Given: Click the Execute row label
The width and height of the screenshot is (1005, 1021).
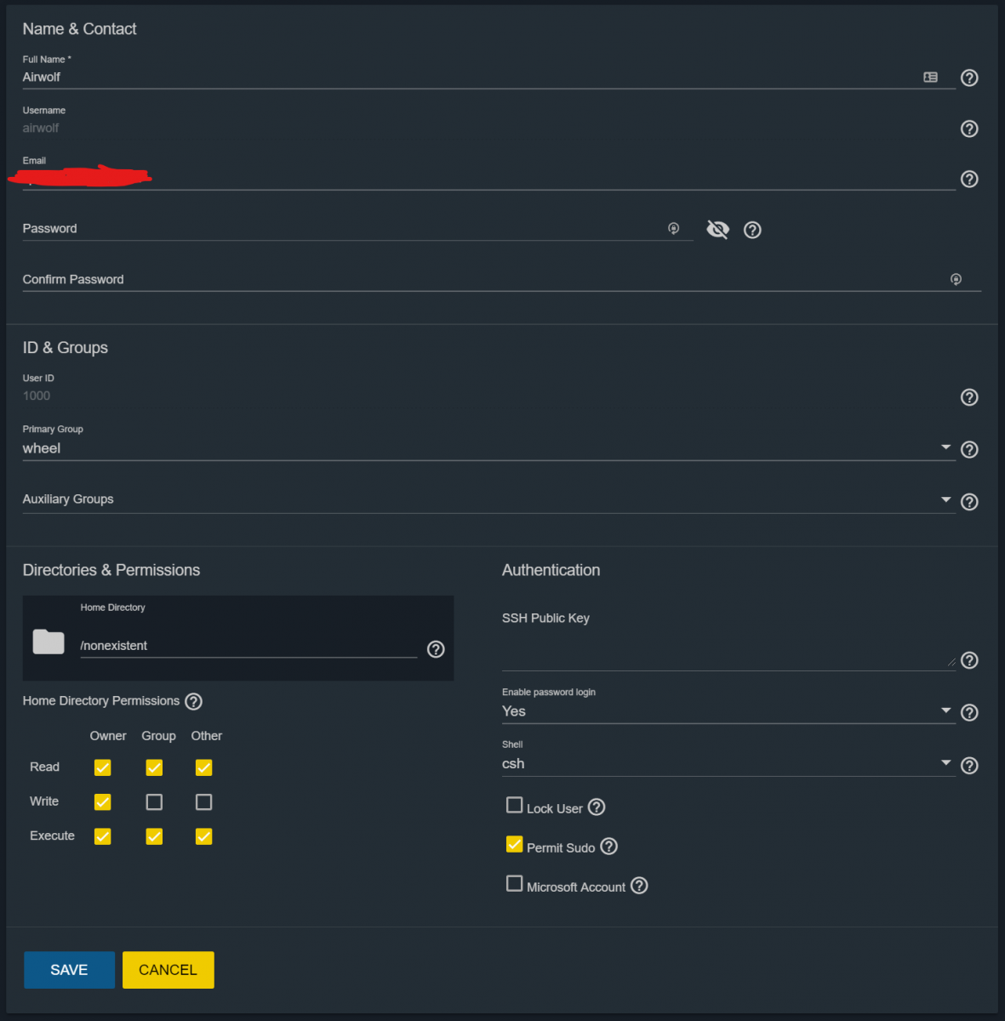Looking at the screenshot, I should [52, 836].
